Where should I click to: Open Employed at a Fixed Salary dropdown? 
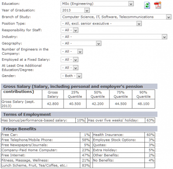70,60
